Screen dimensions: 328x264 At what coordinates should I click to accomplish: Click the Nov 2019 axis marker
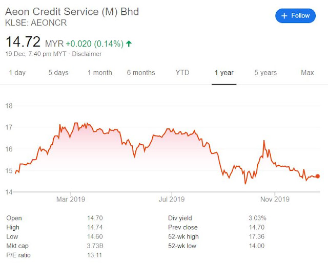pyautogui.click(x=275, y=199)
